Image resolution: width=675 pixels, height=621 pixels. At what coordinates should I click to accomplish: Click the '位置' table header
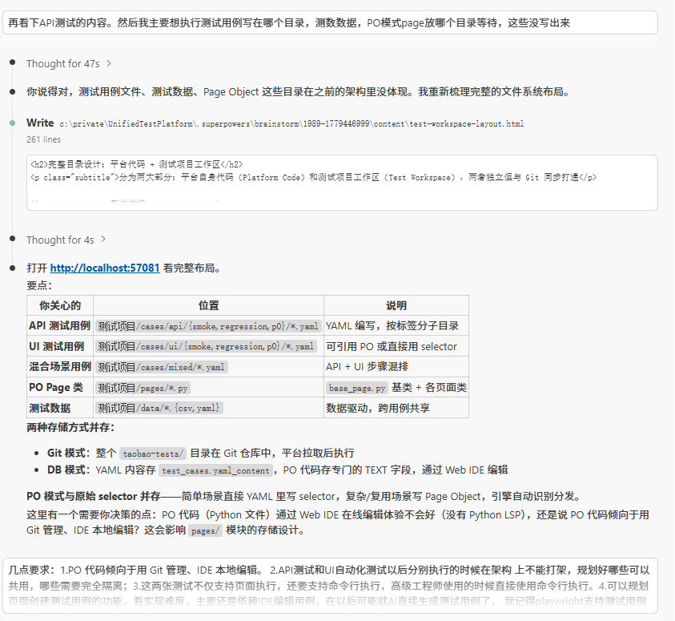click(x=208, y=306)
